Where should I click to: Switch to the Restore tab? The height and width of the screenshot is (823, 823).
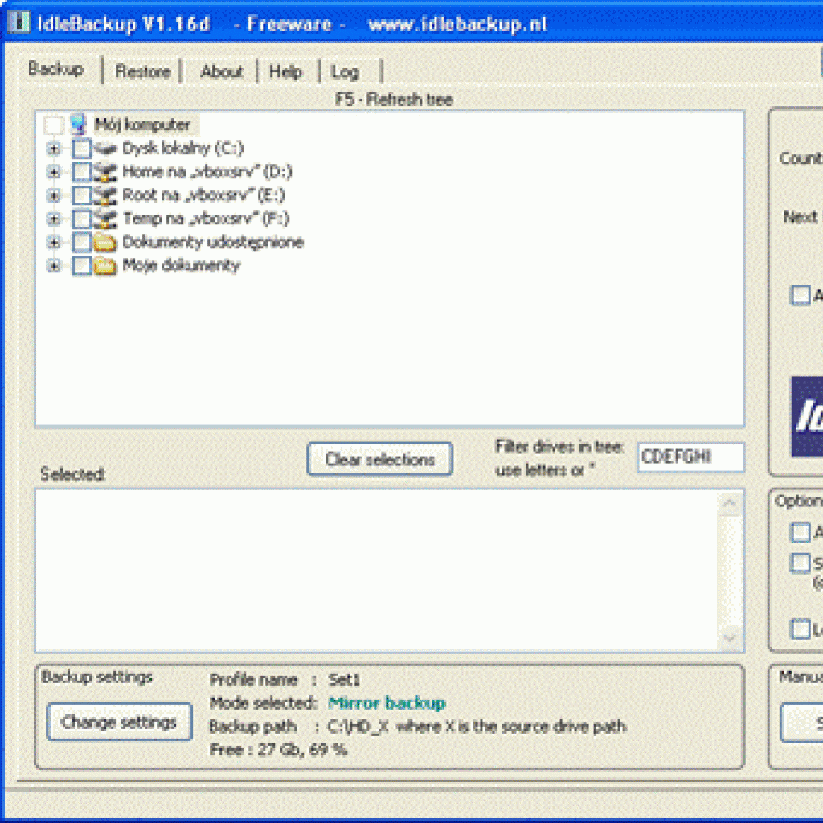click(143, 71)
